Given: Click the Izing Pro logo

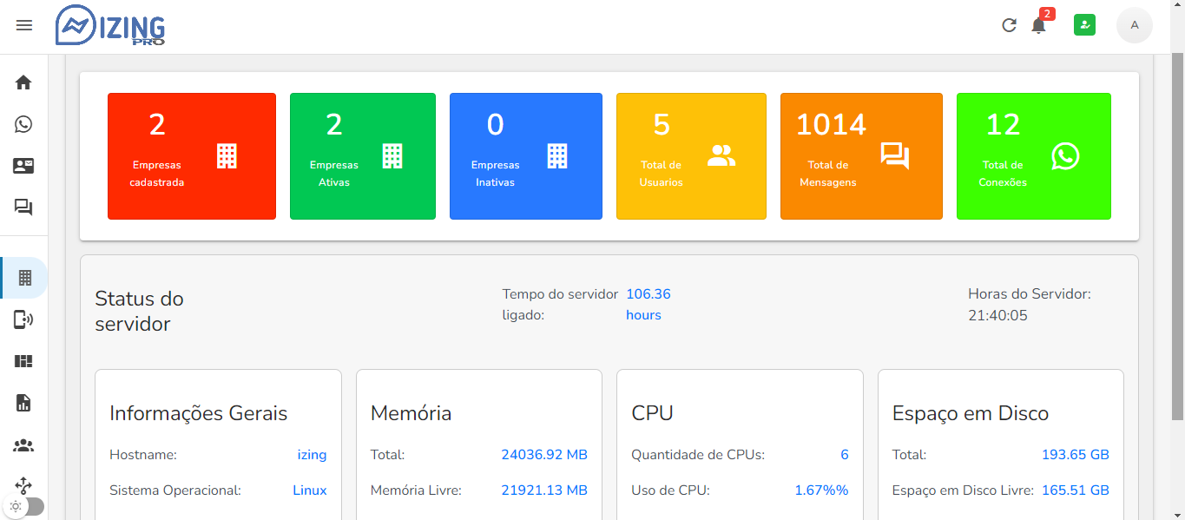Looking at the screenshot, I should coord(110,25).
